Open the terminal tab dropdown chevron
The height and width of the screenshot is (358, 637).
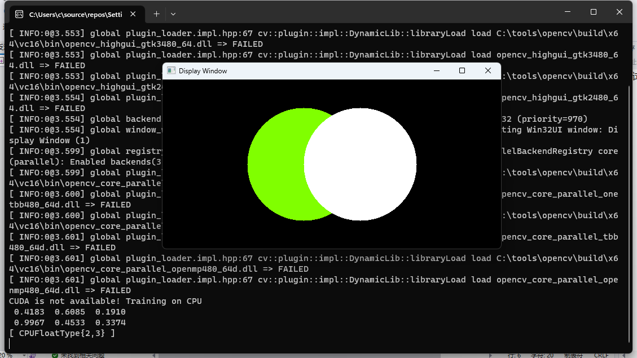coord(173,14)
